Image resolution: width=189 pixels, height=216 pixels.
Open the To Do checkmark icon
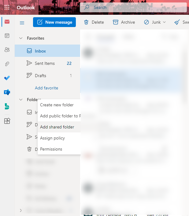[7, 78]
